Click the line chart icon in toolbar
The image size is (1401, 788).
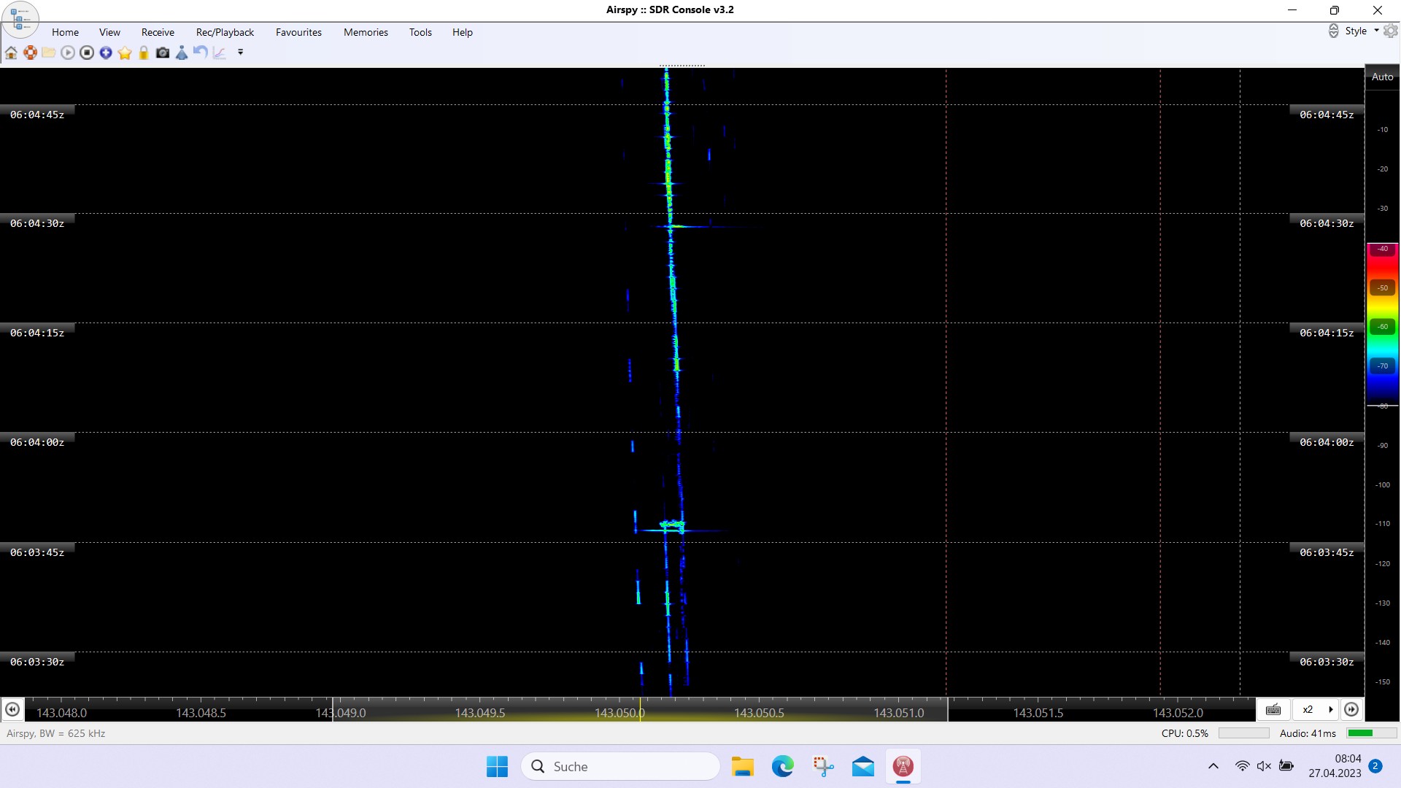(x=220, y=53)
